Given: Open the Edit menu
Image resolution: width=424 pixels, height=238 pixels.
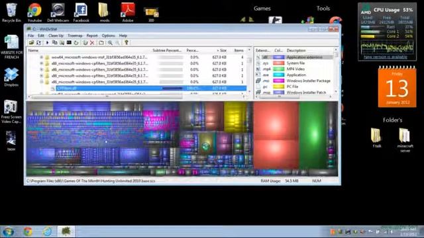Looking at the screenshot, I should [41, 36].
